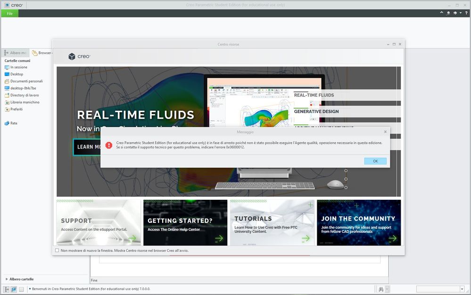
Task: Open the SUPPORT tile
Action: [x=99, y=223]
